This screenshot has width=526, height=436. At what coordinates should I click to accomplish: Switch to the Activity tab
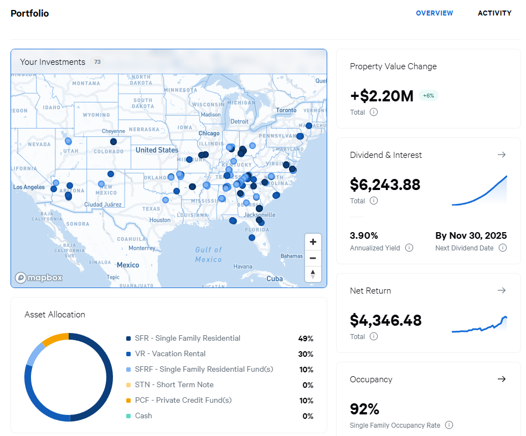point(494,13)
